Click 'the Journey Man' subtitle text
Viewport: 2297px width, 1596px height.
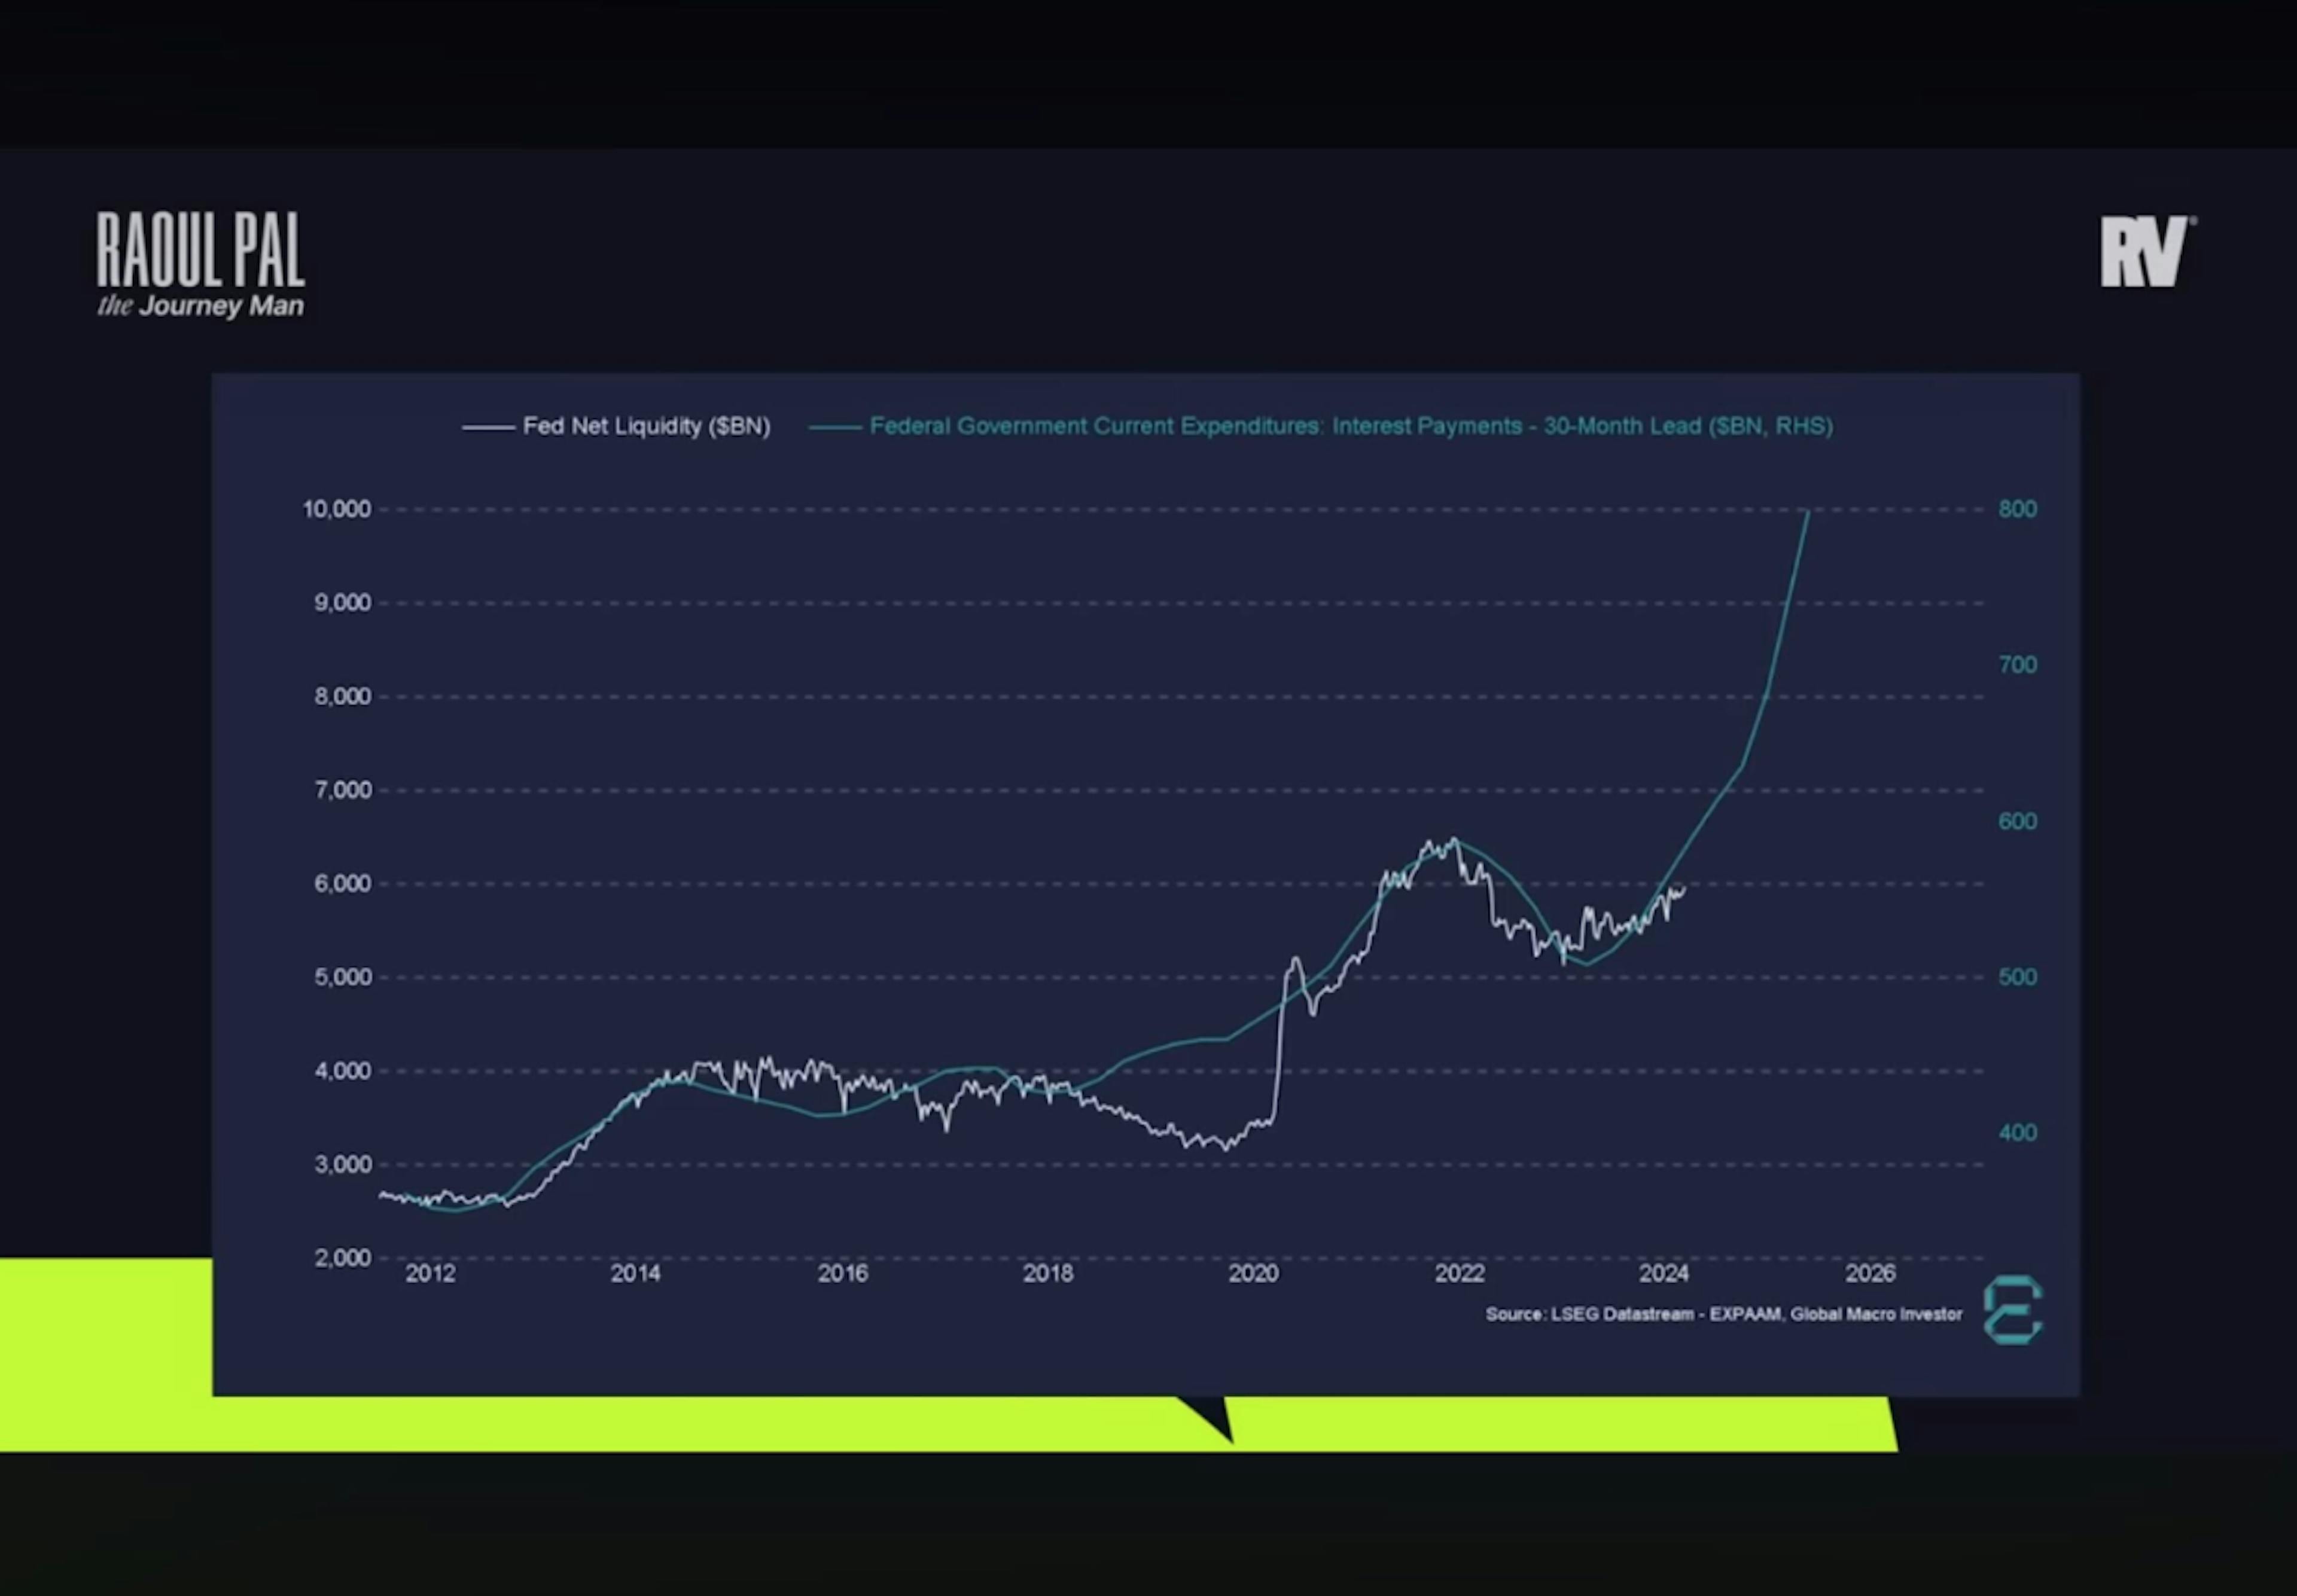[200, 306]
